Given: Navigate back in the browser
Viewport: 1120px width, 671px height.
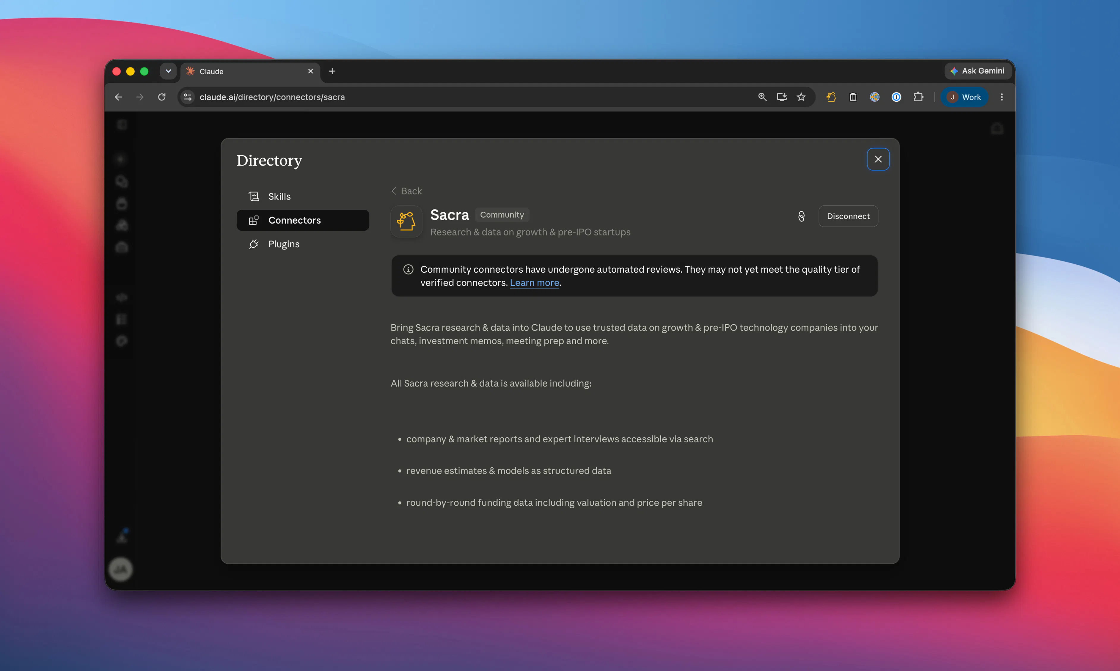Looking at the screenshot, I should coord(118,97).
